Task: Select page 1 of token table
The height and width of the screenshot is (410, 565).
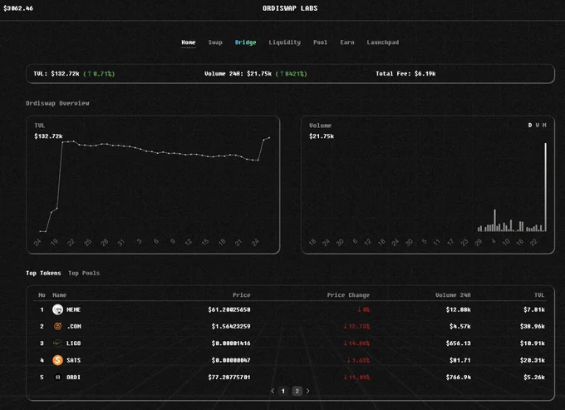Action: (283, 391)
